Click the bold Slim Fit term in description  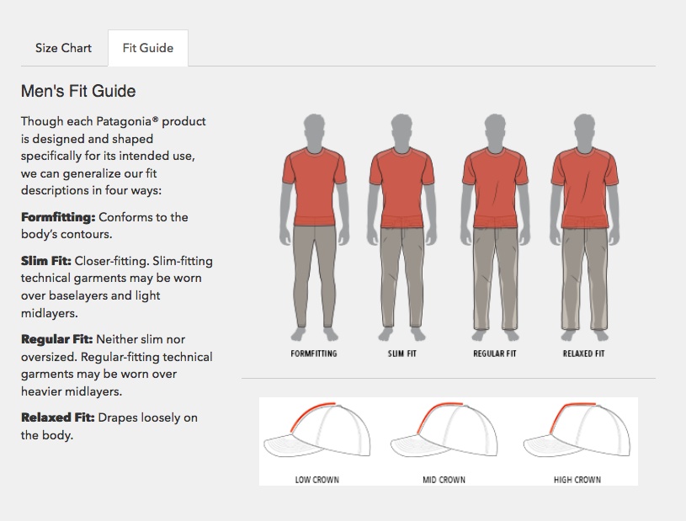coord(46,261)
